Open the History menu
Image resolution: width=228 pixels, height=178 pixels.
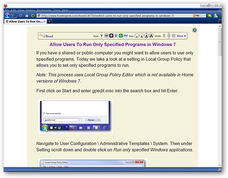point(31,10)
